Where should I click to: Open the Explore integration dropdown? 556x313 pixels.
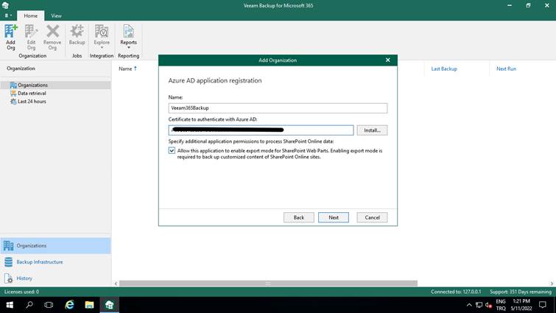click(102, 37)
